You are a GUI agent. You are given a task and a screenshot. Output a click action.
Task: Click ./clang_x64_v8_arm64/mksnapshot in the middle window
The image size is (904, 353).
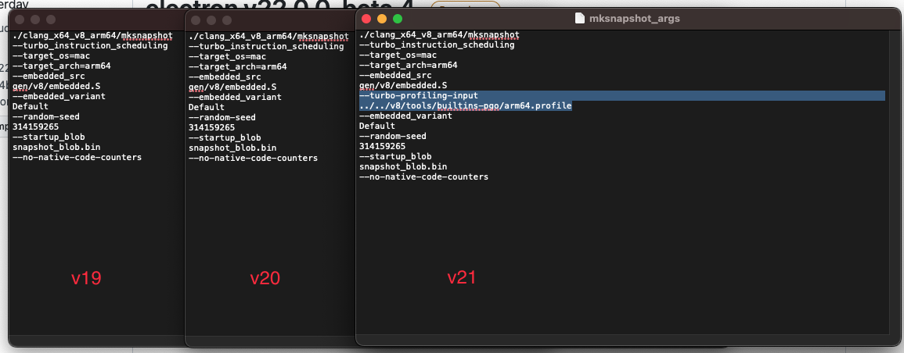(x=268, y=36)
